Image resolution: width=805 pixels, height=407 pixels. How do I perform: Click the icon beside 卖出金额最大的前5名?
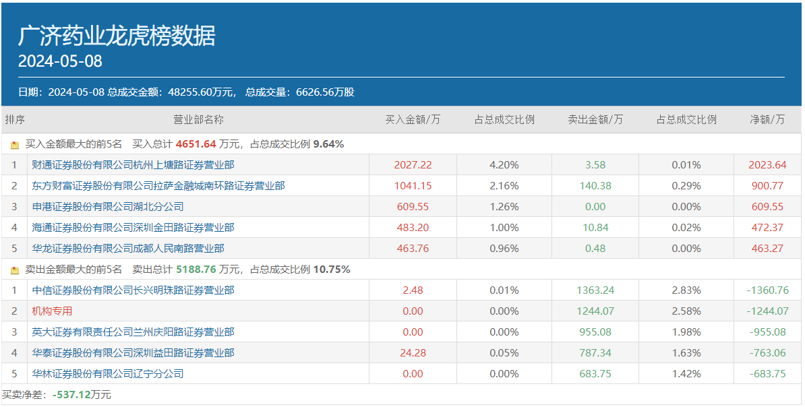click(15, 270)
